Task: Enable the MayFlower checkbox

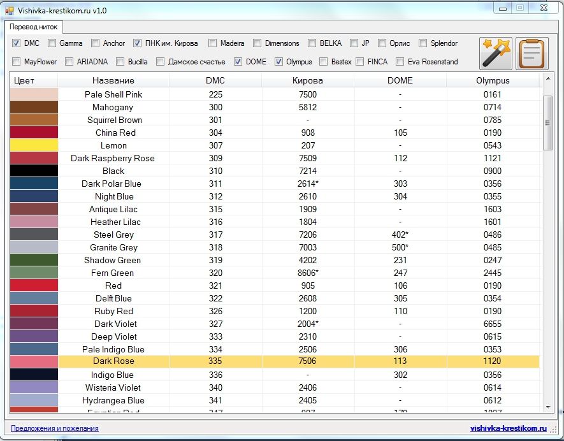Action: [x=16, y=62]
